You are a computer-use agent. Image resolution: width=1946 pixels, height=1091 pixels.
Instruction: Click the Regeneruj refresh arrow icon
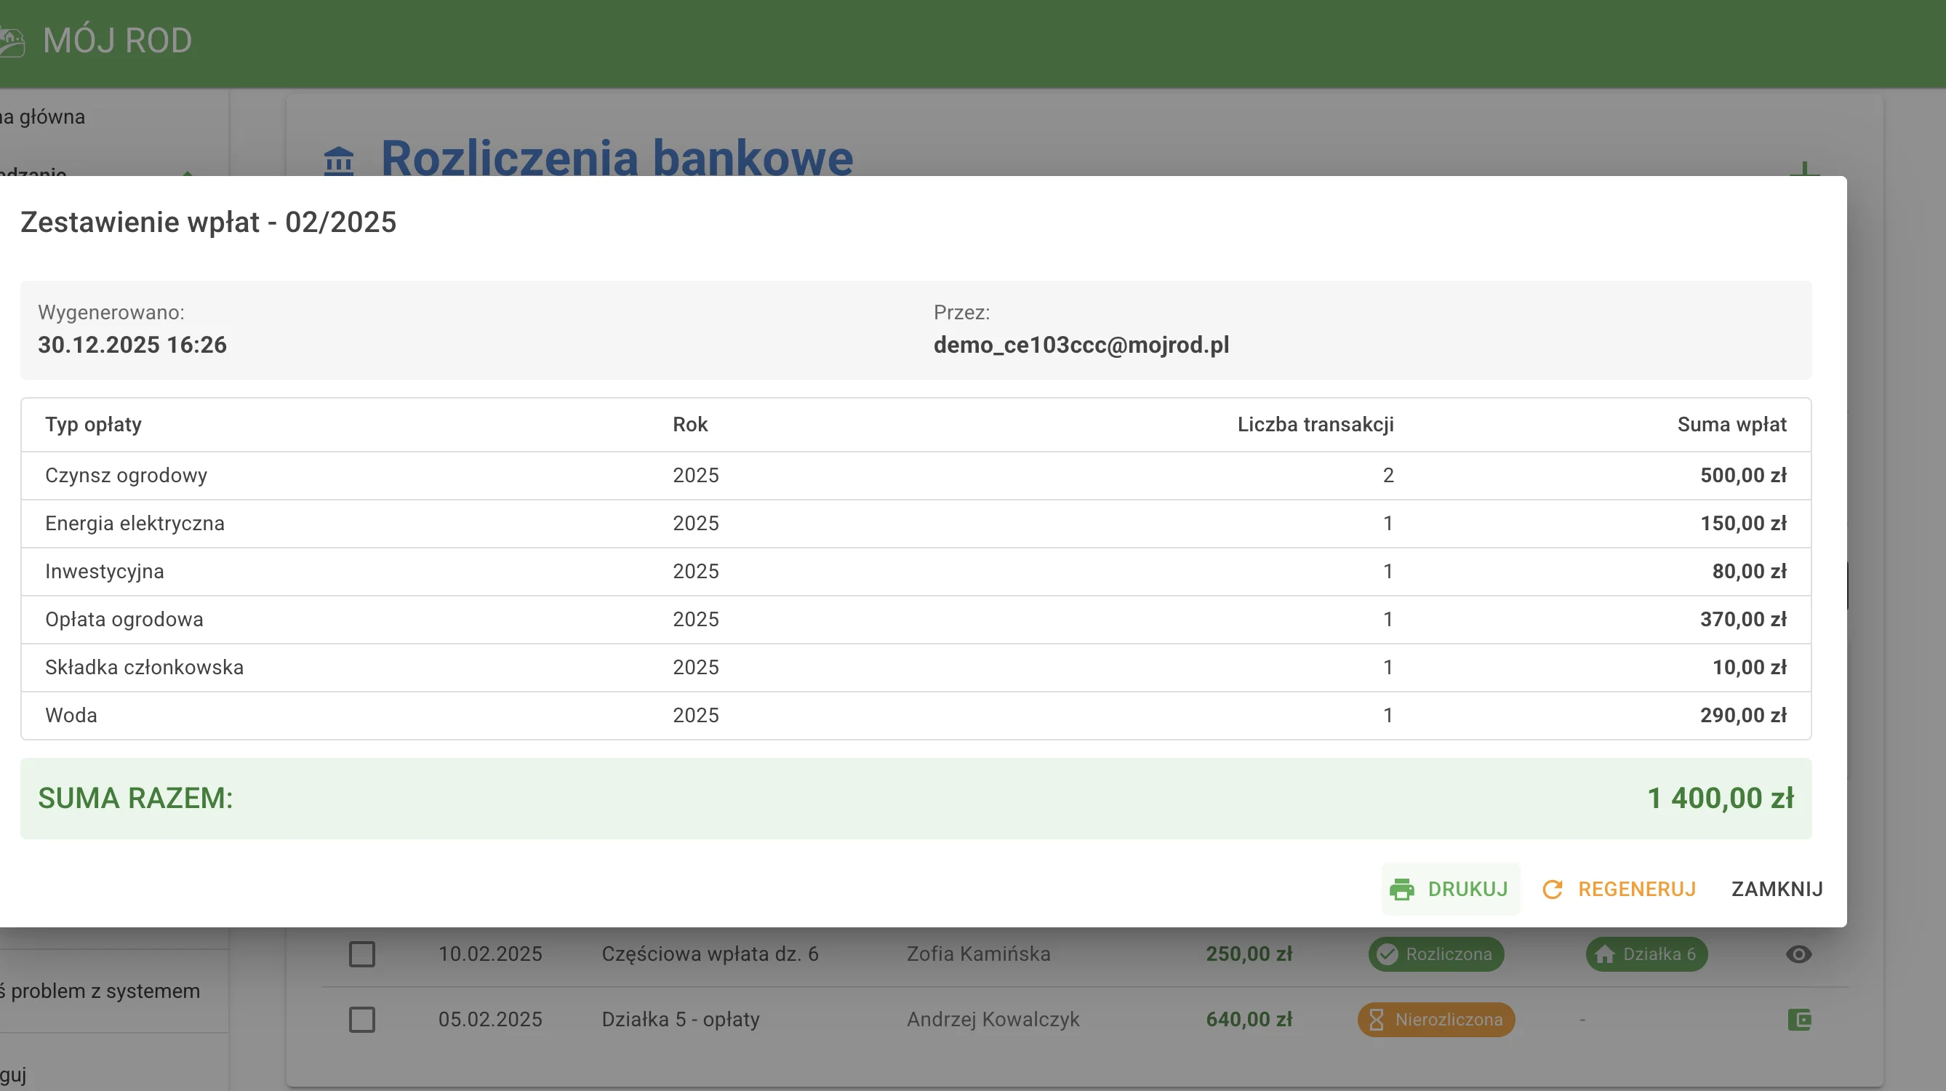point(1553,890)
